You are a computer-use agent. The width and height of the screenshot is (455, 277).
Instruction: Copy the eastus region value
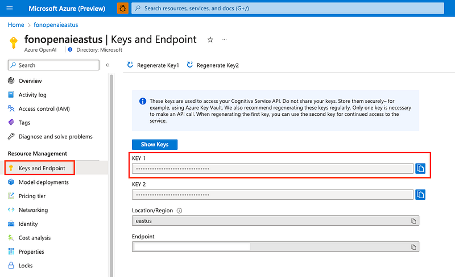pyautogui.click(x=413, y=221)
